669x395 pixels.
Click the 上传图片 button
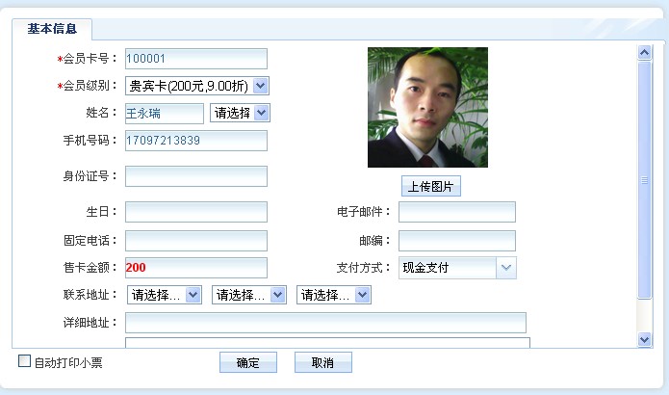[x=431, y=186]
